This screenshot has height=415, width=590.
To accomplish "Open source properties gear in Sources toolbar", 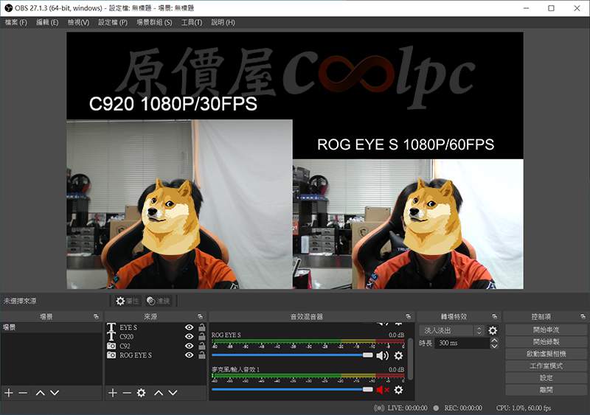I will coord(142,393).
